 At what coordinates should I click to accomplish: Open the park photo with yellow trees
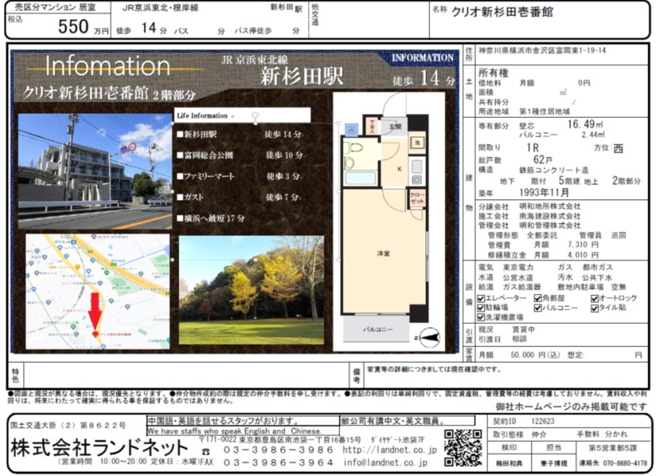[251, 290]
